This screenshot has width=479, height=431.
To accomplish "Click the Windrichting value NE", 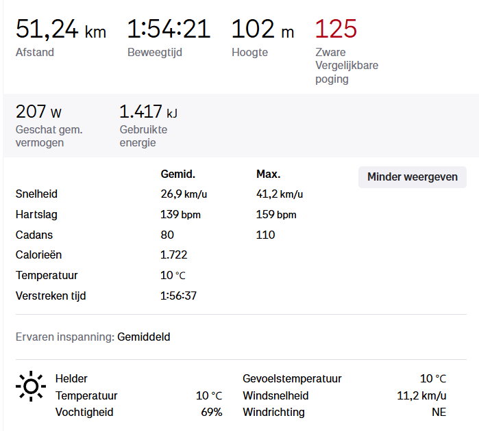I will (438, 413).
